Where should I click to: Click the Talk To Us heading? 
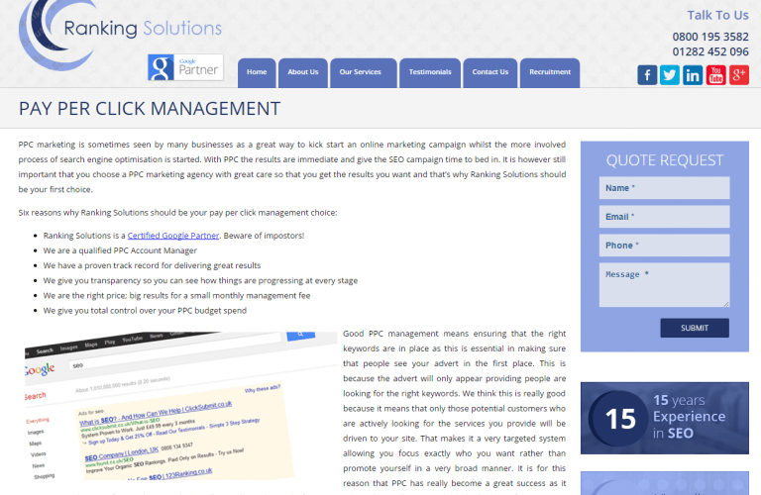(717, 16)
